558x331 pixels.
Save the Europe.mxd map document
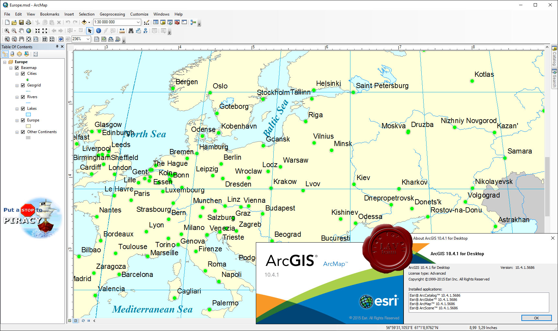(21, 22)
